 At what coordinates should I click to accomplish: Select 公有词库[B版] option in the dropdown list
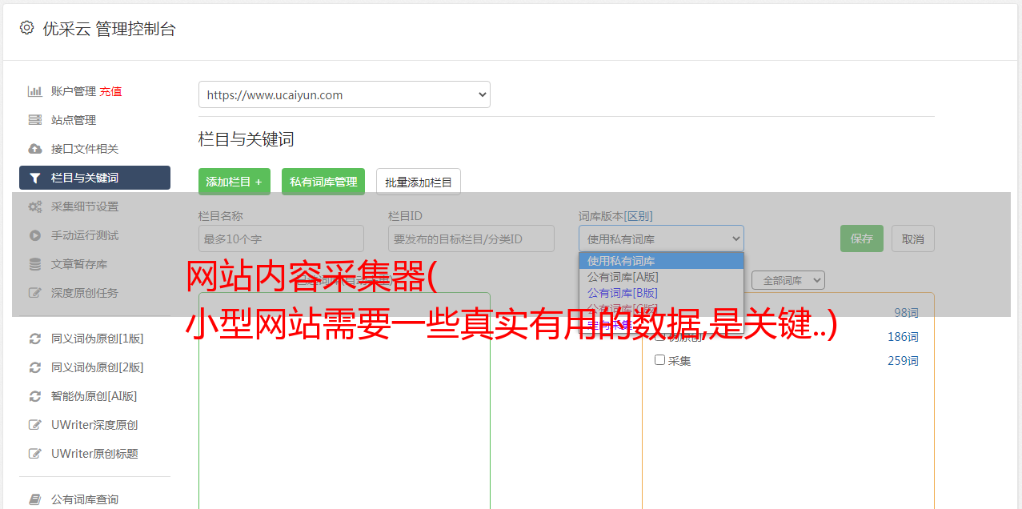pyautogui.click(x=623, y=293)
